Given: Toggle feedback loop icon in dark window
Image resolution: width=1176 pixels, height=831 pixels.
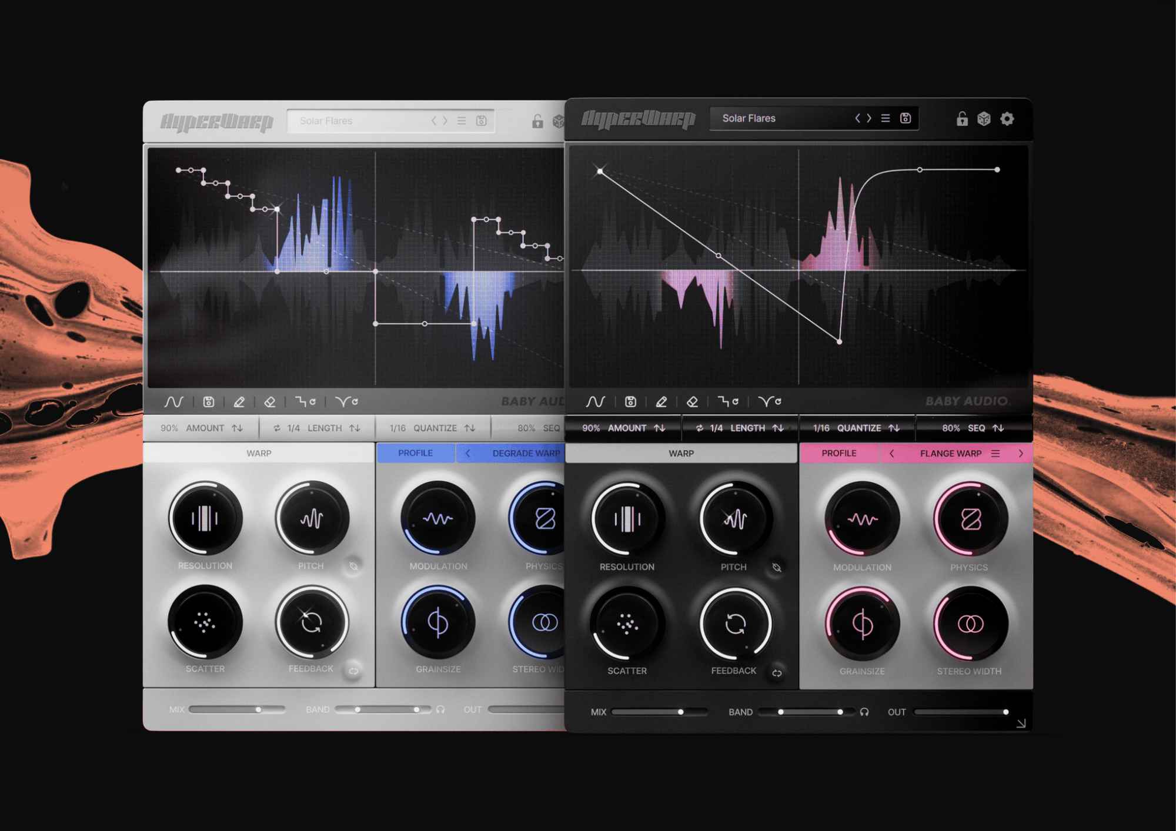Looking at the screenshot, I should point(777,673).
